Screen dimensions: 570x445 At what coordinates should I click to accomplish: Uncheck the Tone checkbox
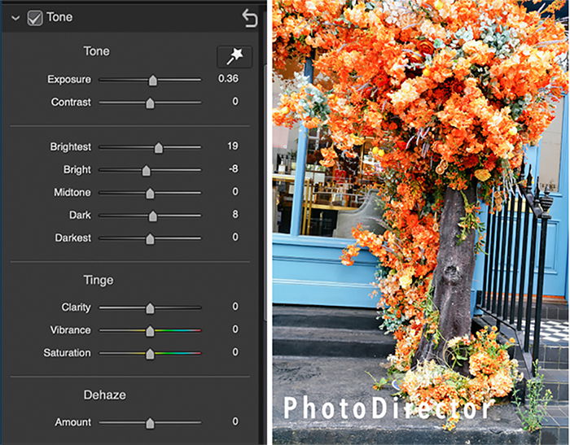click(x=35, y=18)
